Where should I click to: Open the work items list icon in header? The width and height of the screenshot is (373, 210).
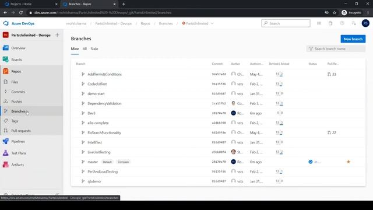[x=319, y=23]
